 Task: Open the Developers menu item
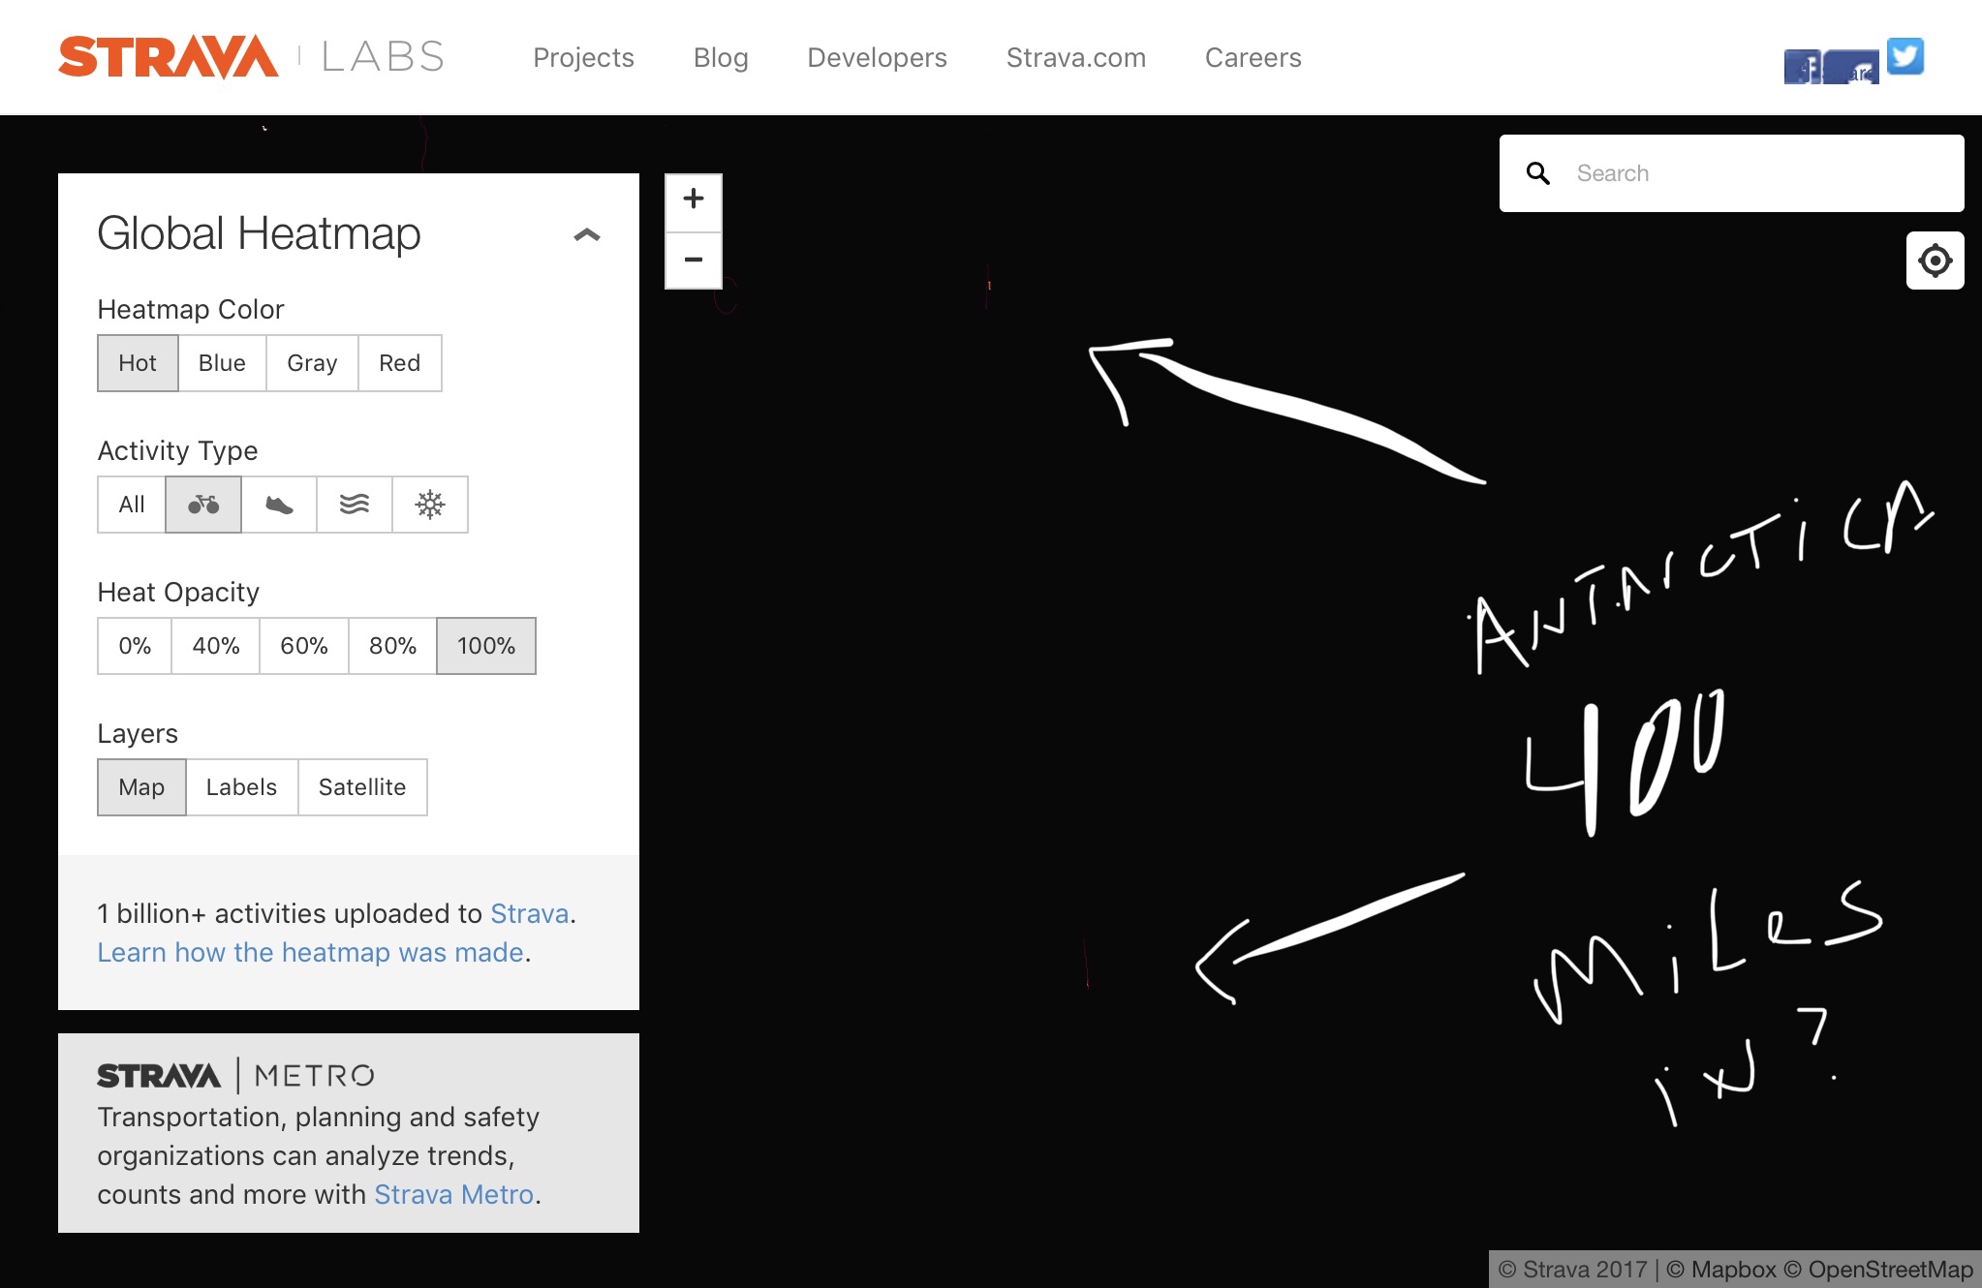click(x=877, y=58)
